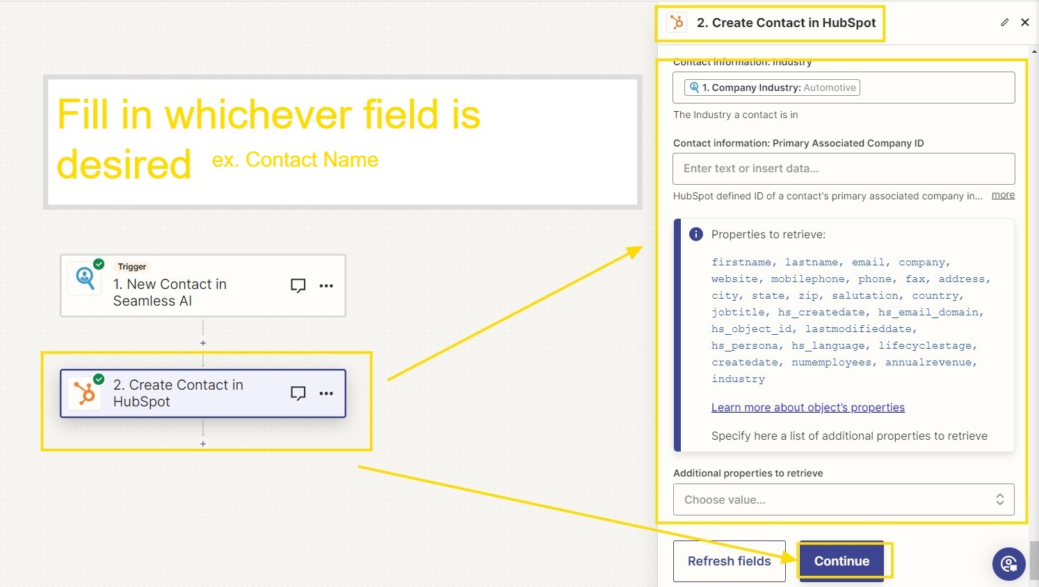Expand the description with the more link
Screen dimensions: 1039x587
[1003, 195]
